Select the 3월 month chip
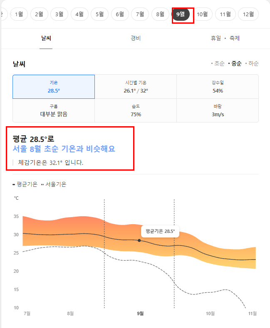The width and height of the screenshot is (270, 328). point(59,14)
